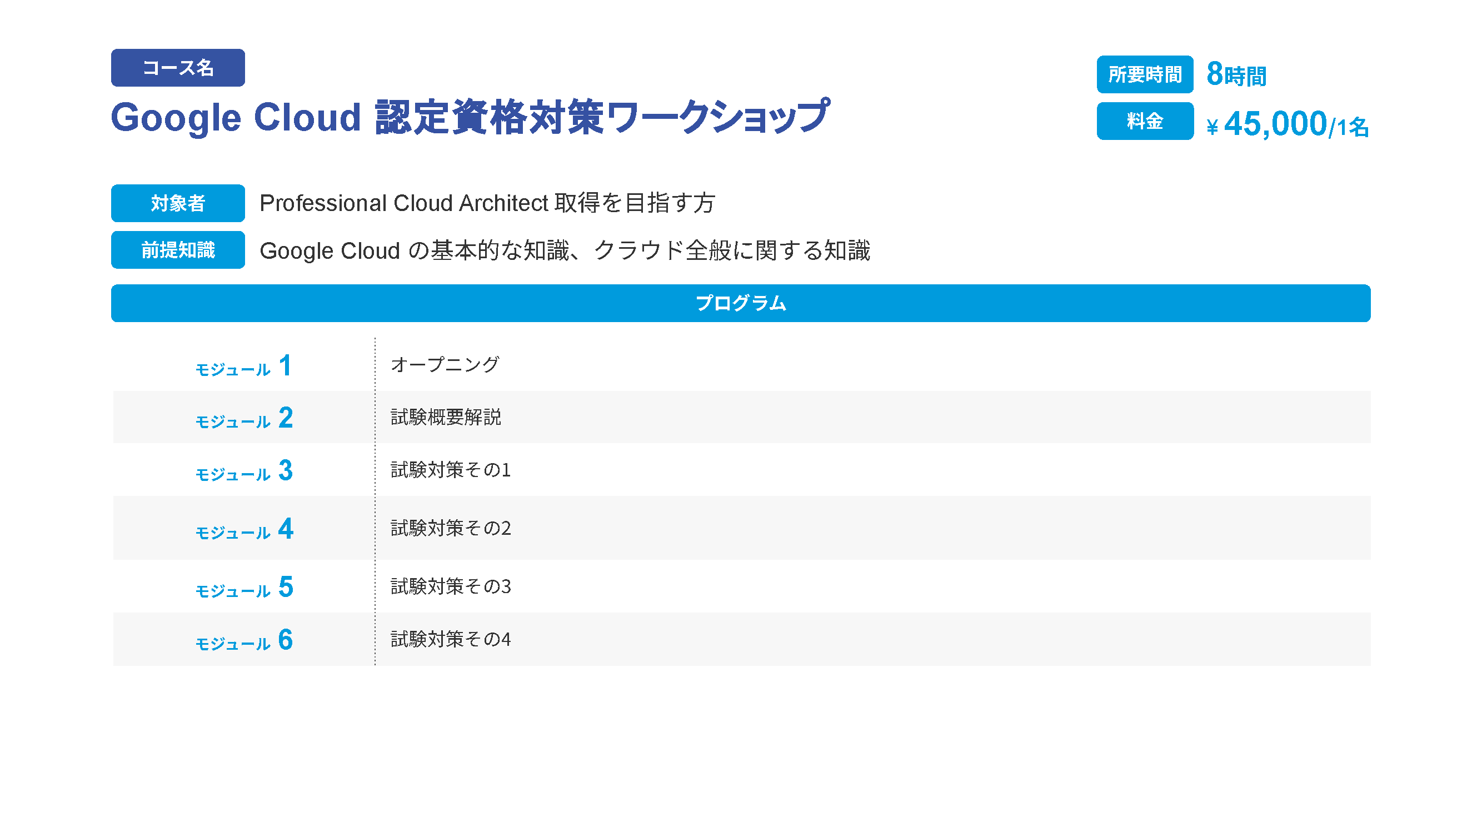The height and width of the screenshot is (833, 1482).
Task: Click the 試験対策その2 module entry
Action: coord(451,528)
